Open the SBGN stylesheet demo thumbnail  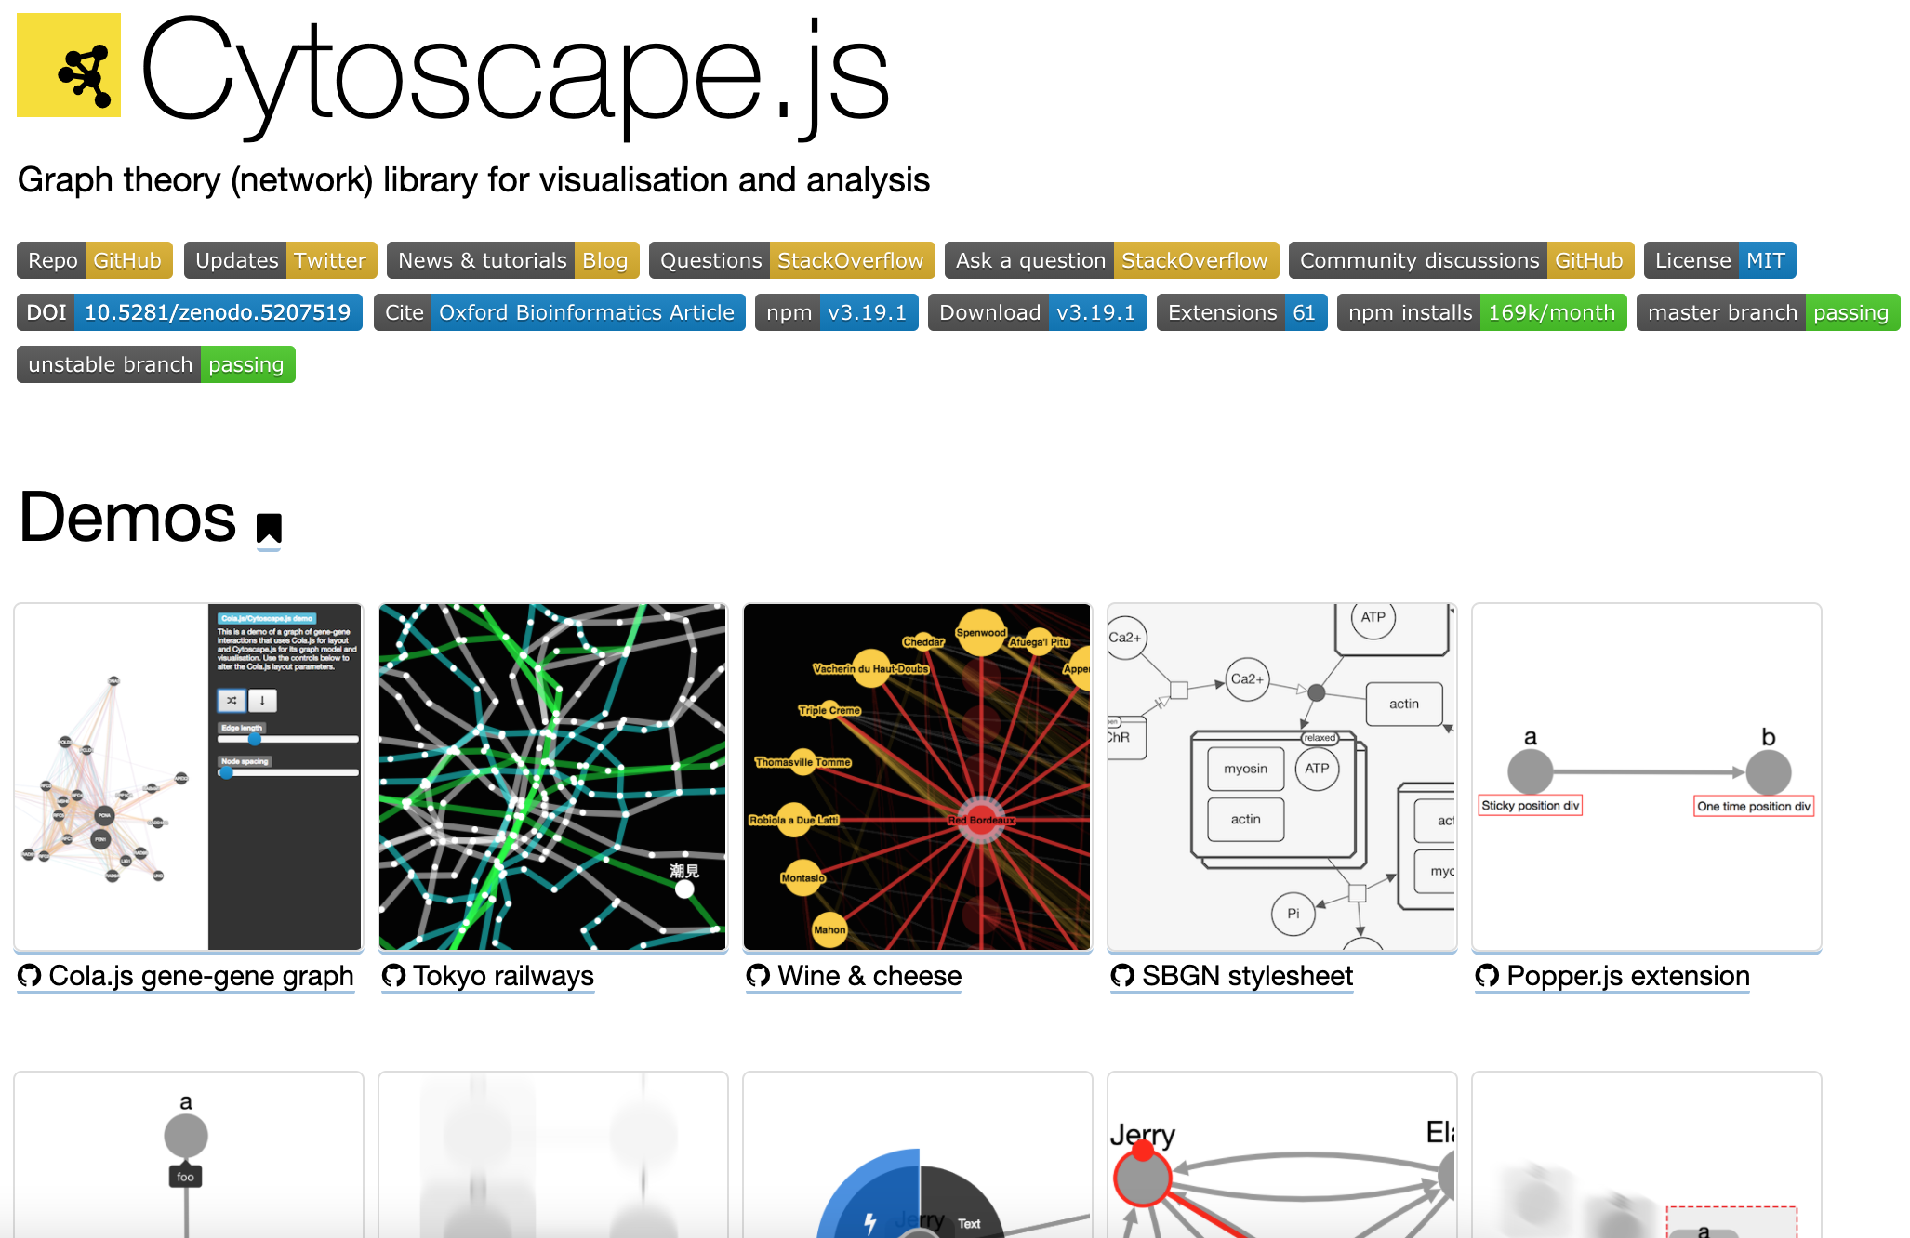(x=1282, y=777)
